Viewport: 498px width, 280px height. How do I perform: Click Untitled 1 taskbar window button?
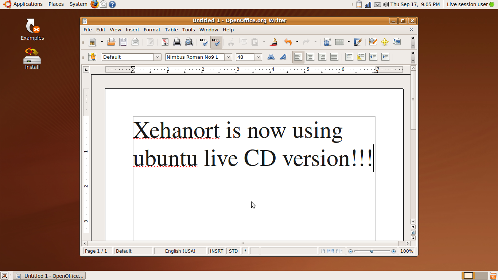tap(50, 276)
